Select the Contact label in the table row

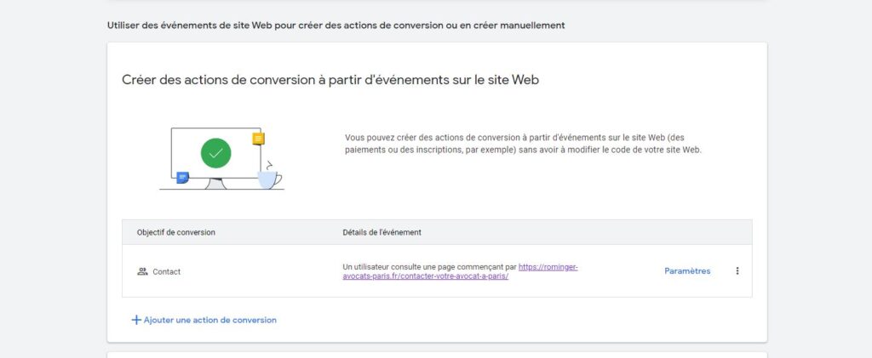tap(167, 272)
